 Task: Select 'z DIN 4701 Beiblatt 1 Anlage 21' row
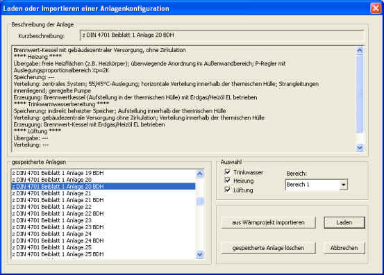point(103,193)
